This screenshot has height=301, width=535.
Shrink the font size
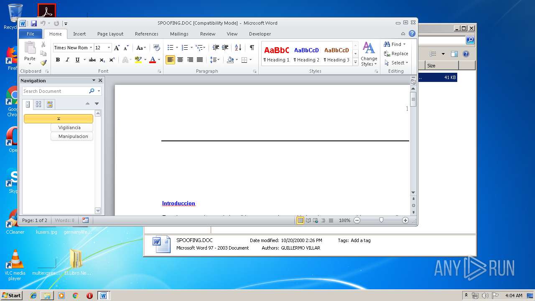pos(126,48)
